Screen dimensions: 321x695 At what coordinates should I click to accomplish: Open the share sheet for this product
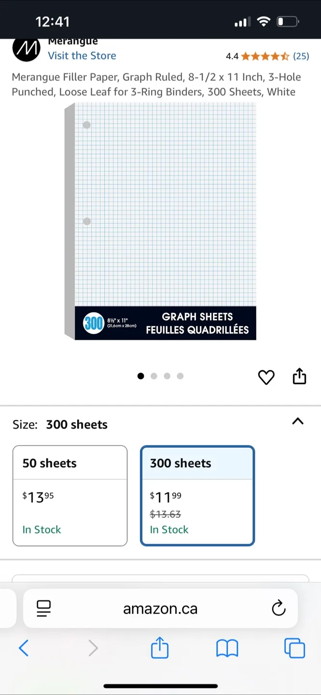point(299,377)
